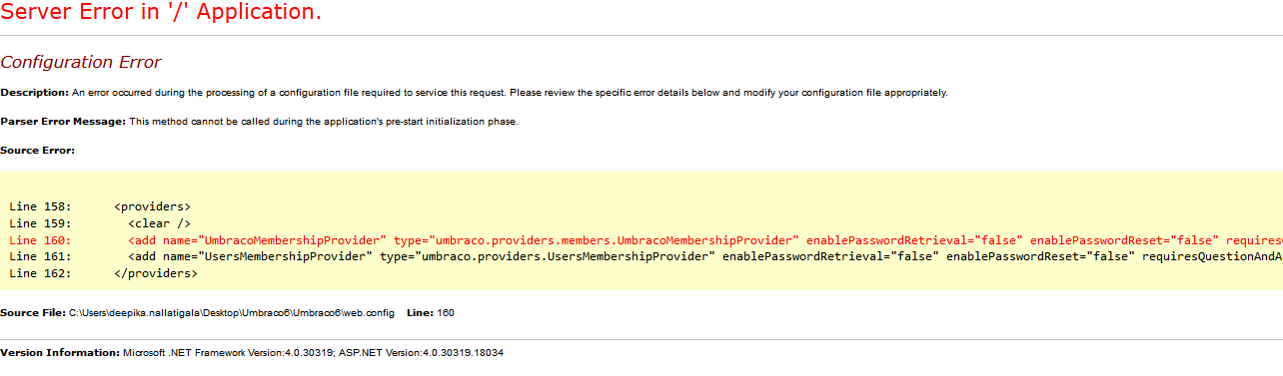The width and height of the screenshot is (1283, 376).
Task: Click the 'Description:' label
Action: [35, 93]
